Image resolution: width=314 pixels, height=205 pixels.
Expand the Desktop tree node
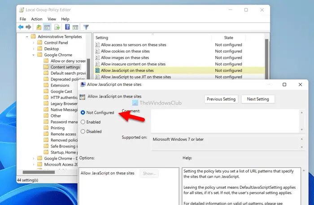point(34,49)
